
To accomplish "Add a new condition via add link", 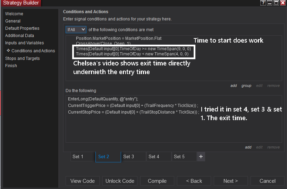I will (x=234, y=85).
